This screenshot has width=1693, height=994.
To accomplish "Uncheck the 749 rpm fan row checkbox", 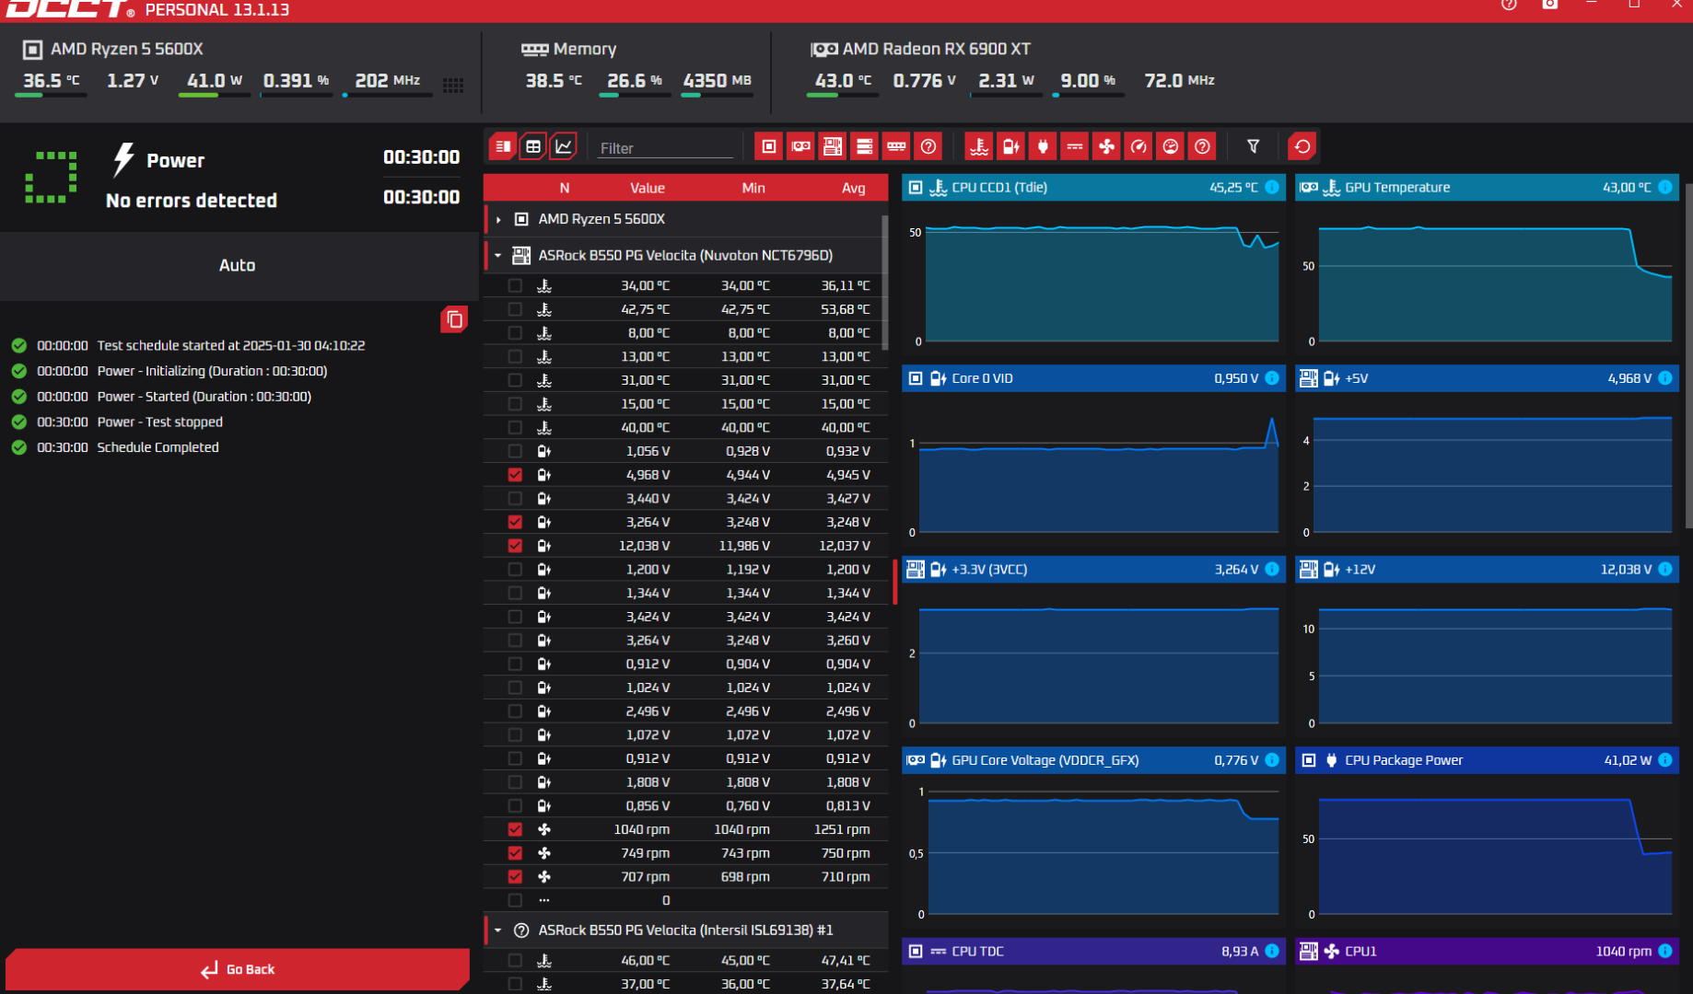I will pos(515,853).
